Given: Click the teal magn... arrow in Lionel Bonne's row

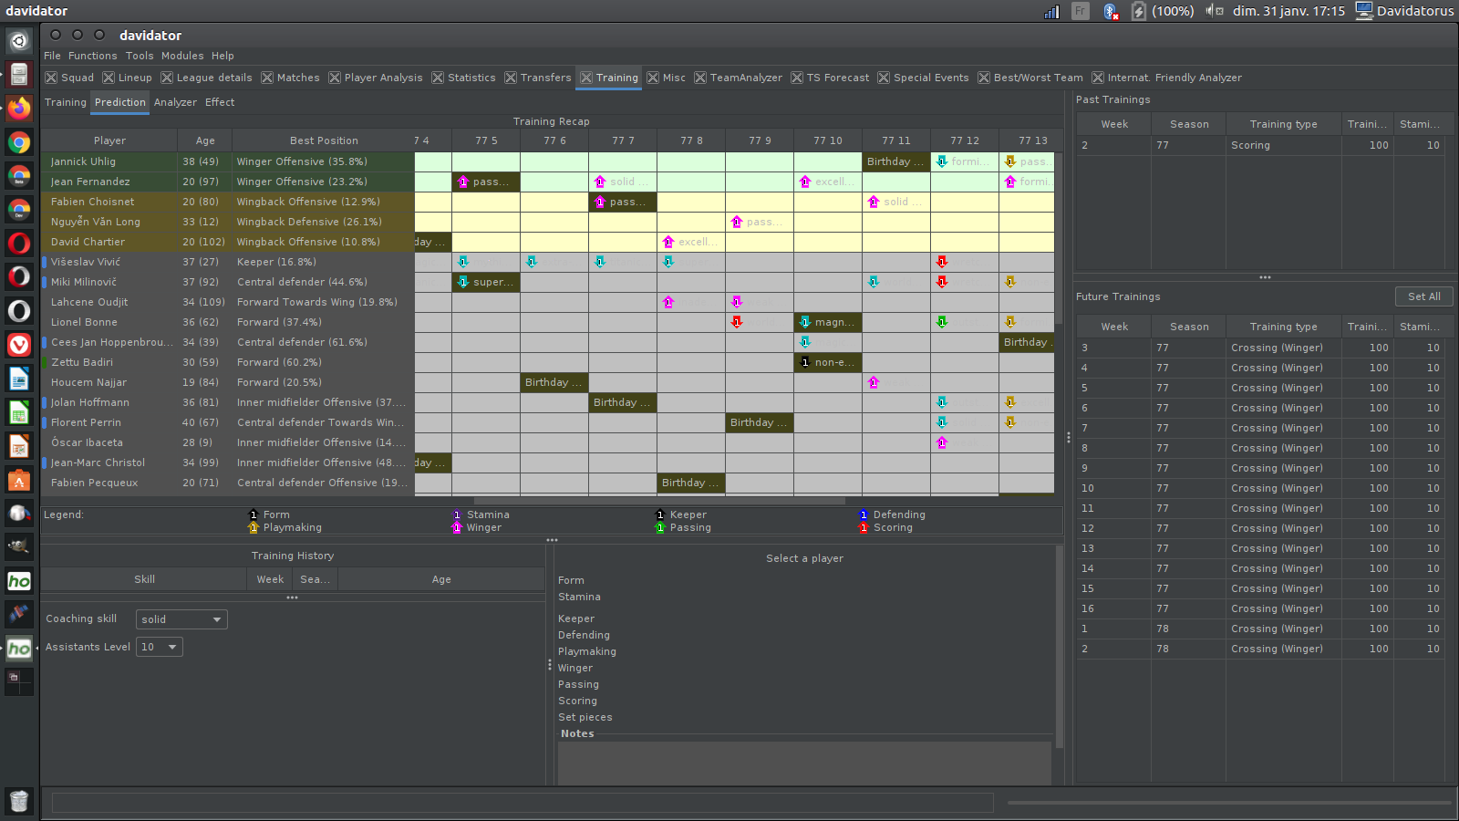Looking at the screenshot, I should [x=804, y=322].
